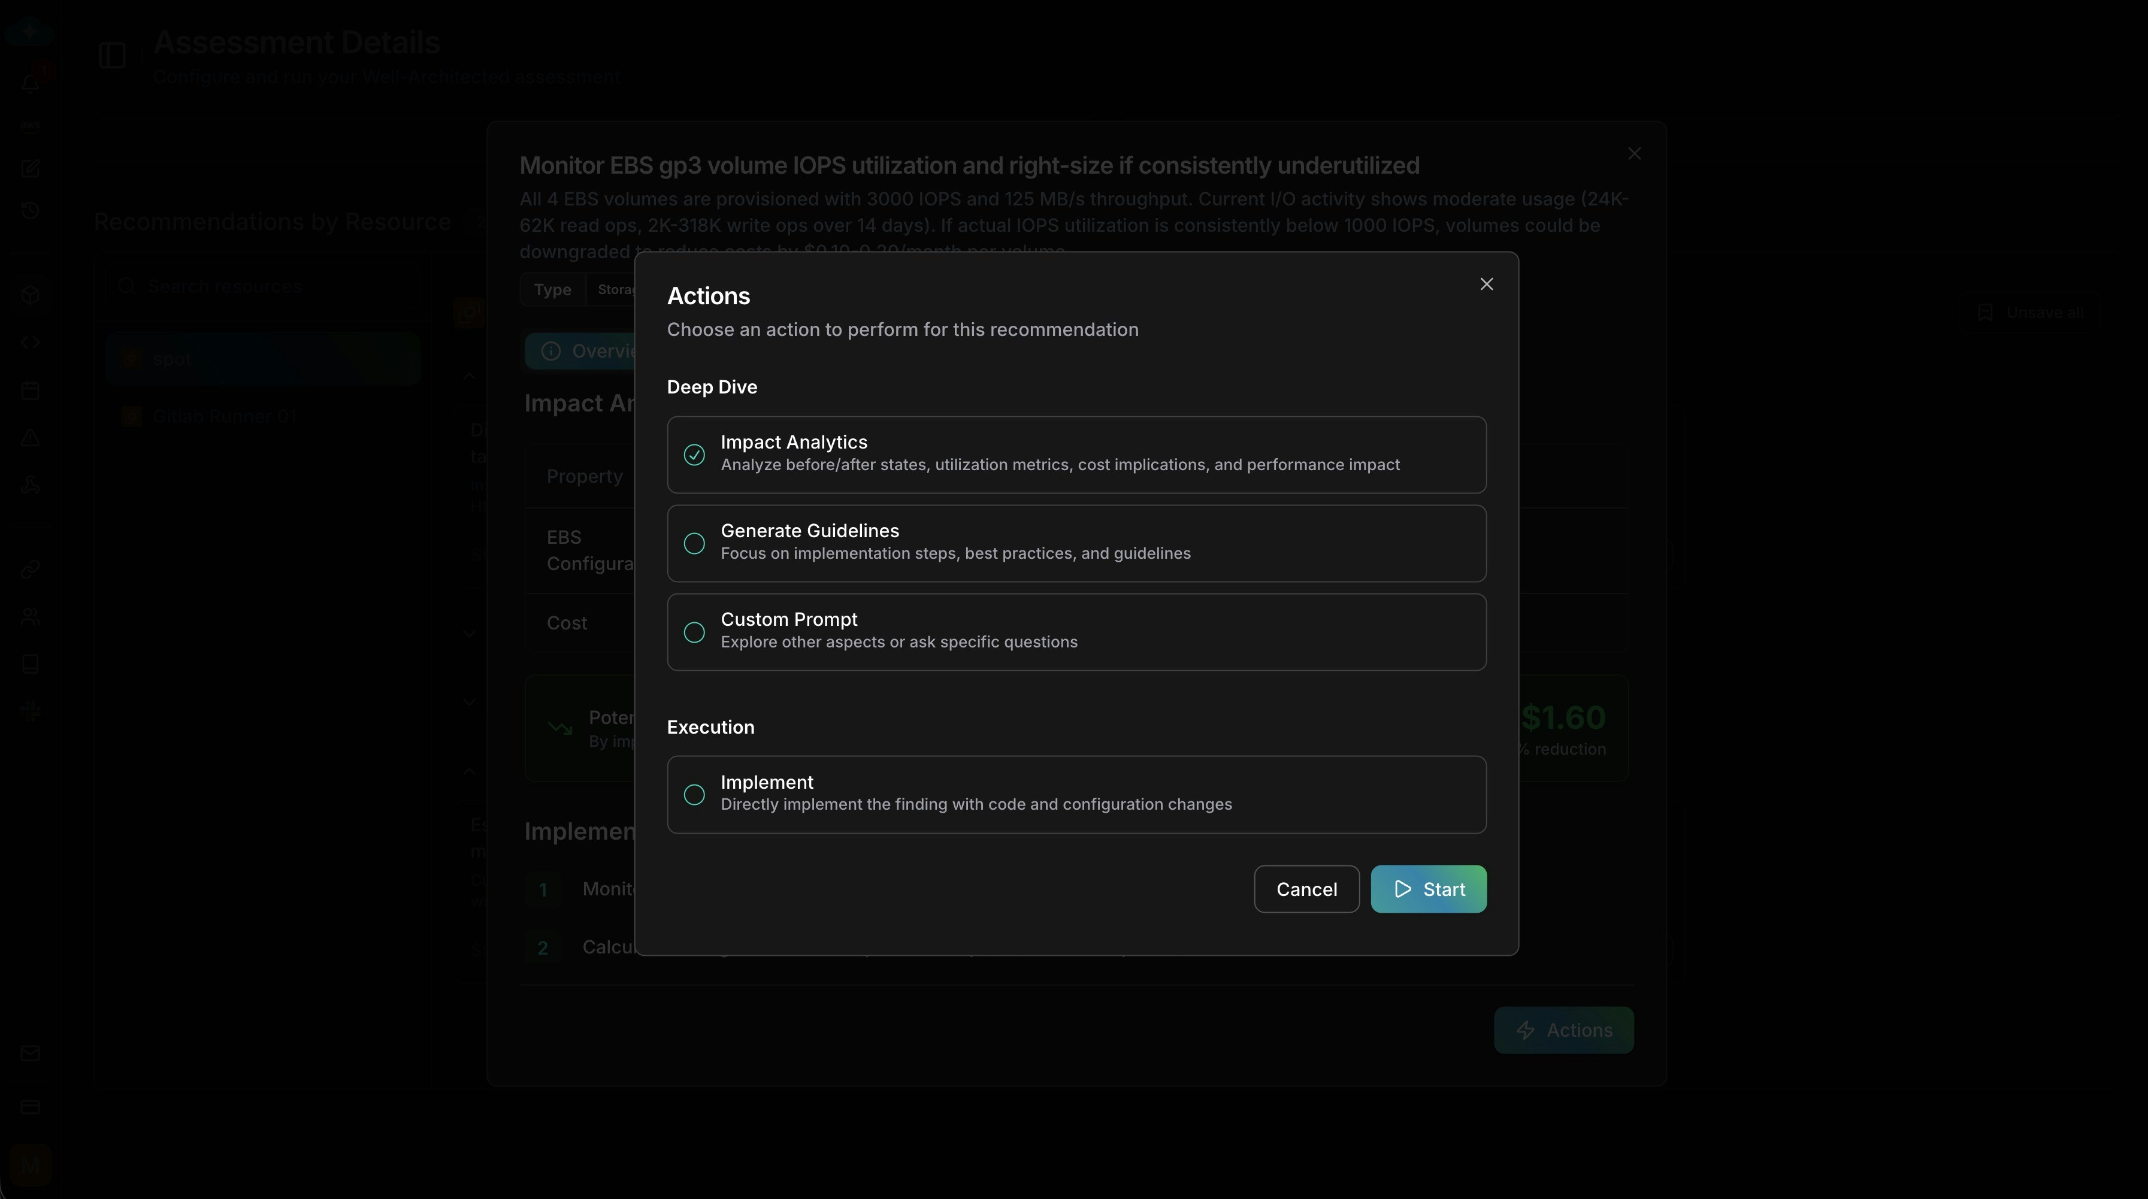2148x1199 pixels.
Task: Expand the Cost row chevron
Action: point(470,632)
